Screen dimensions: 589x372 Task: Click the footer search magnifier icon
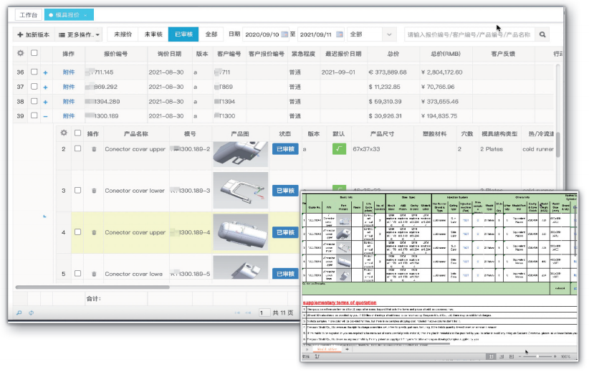[19, 313]
